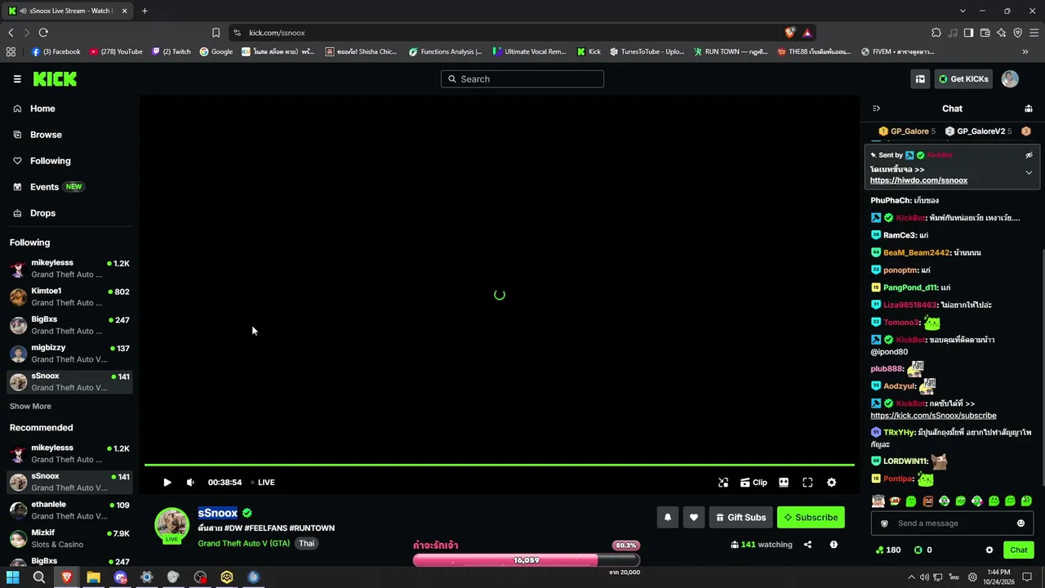Bookmark this page in the address bar
Image resolution: width=1045 pixels, height=588 pixels.
[216, 33]
